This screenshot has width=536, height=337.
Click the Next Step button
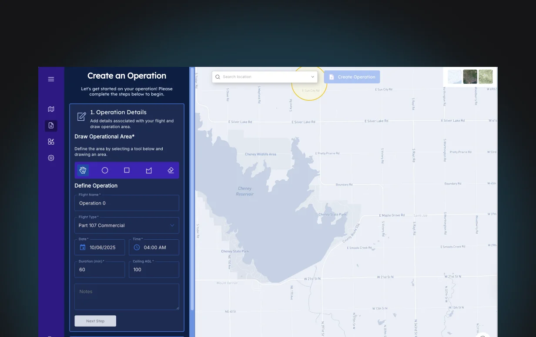[x=95, y=321]
